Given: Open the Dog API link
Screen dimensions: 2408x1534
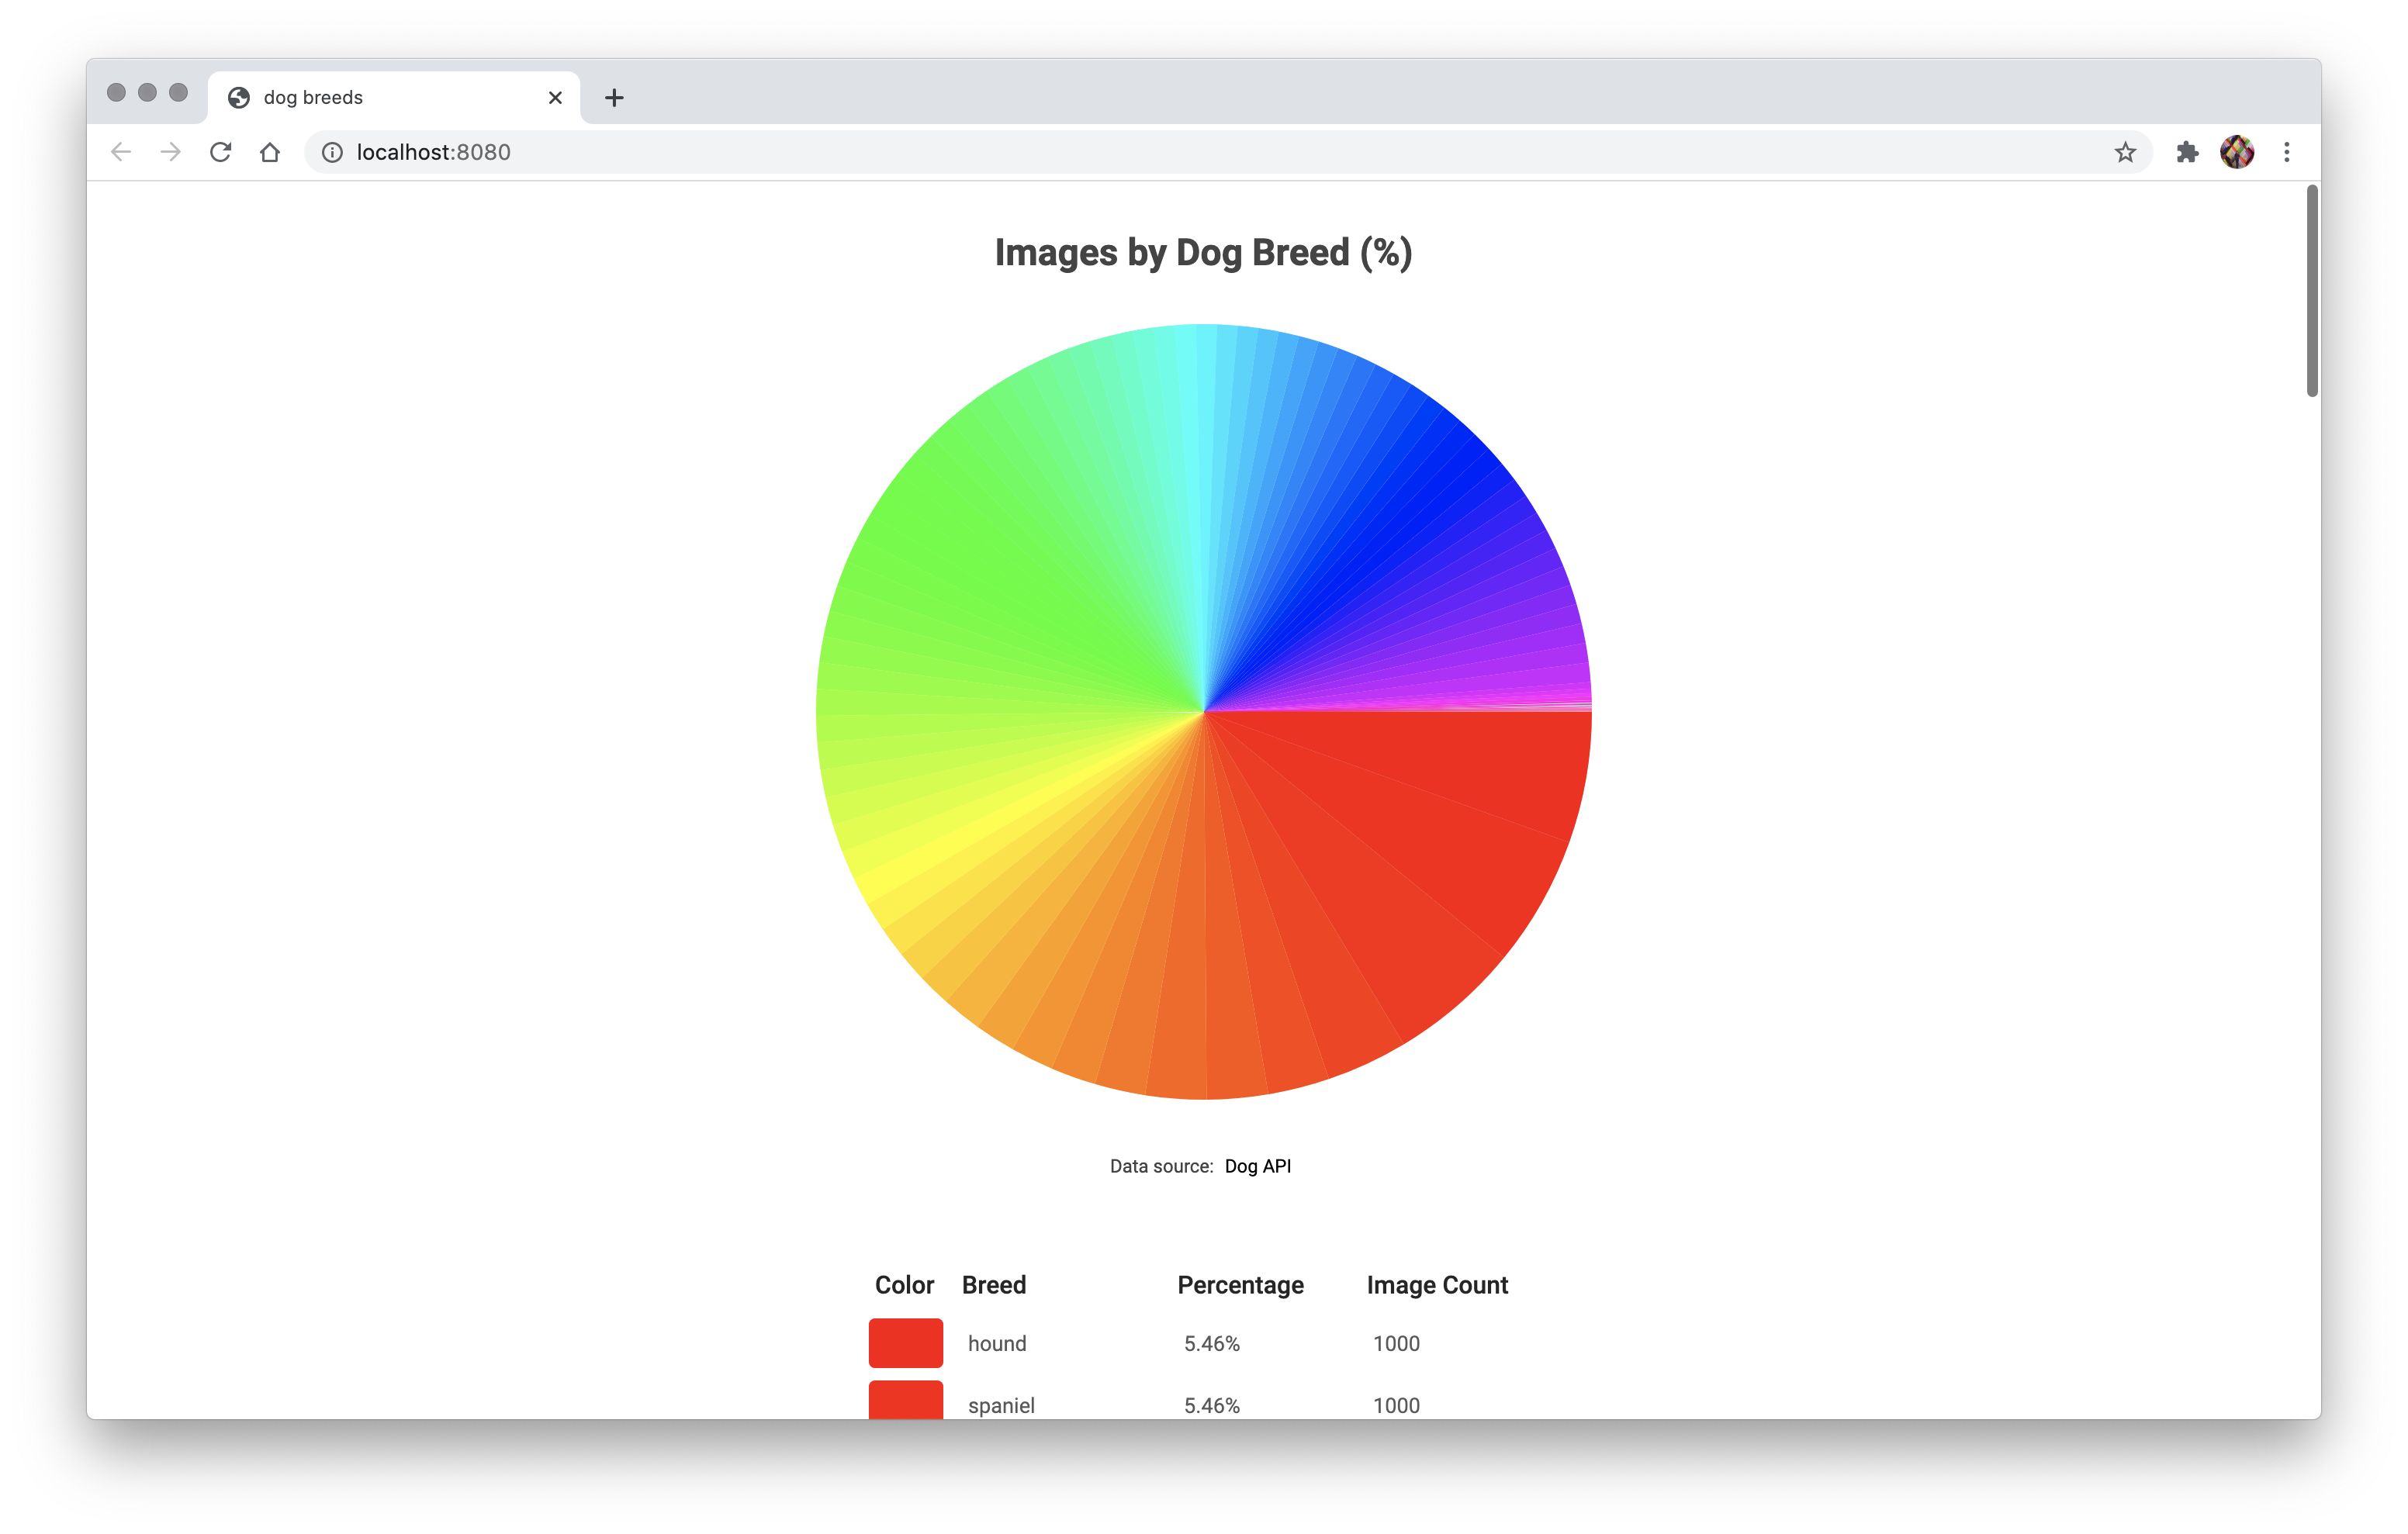Looking at the screenshot, I should pos(1257,1166).
